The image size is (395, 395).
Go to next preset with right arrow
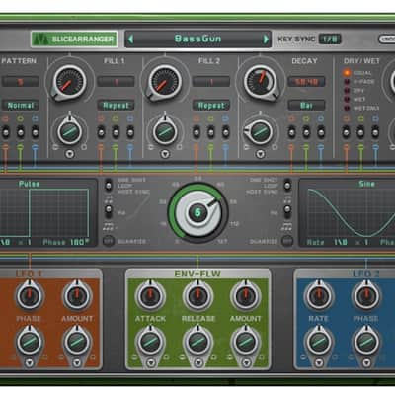(x=266, y=39)
